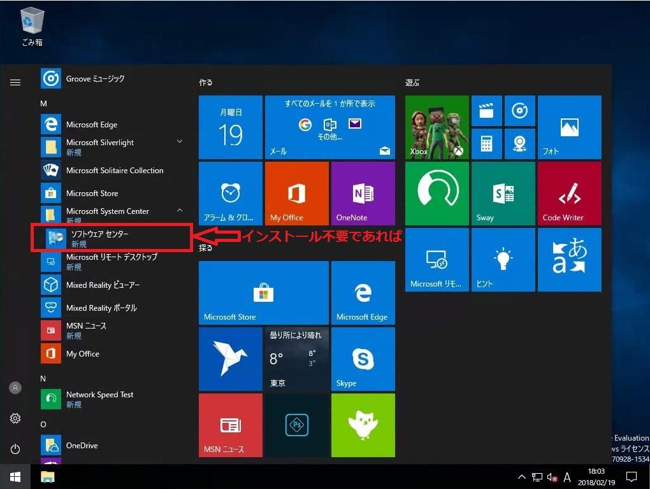Image resolution: width=650 pixels, height=489 pixels.
Task: Open the Action Center notifications icon
Action: coord(632,477)
